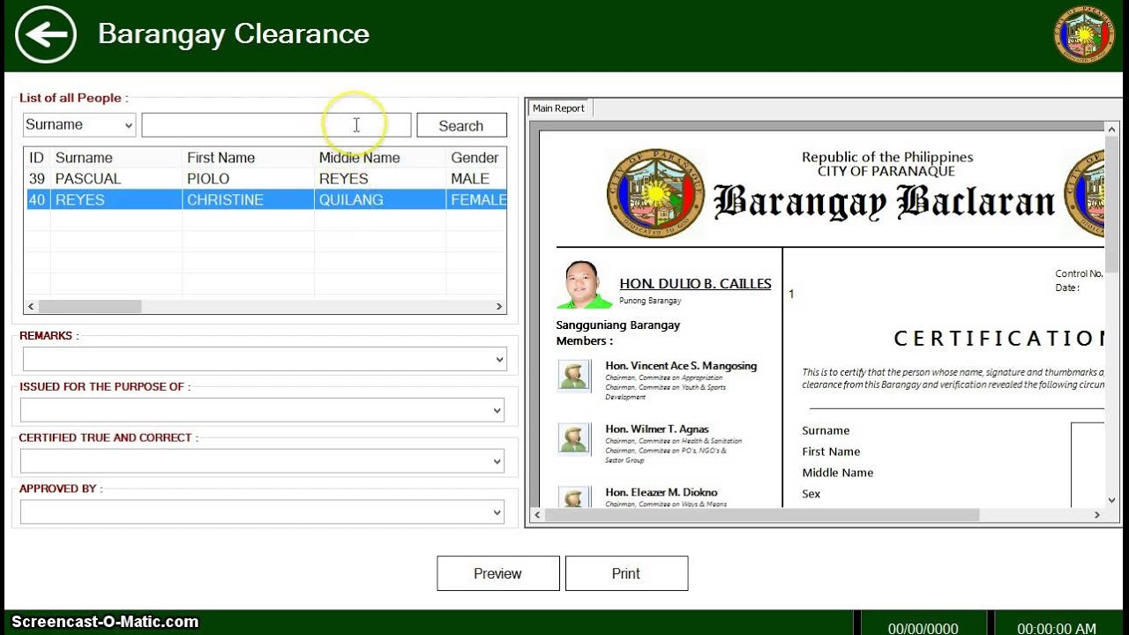
Task: Open the Surname search-field dropdown
Action: (x=79, y=125)
